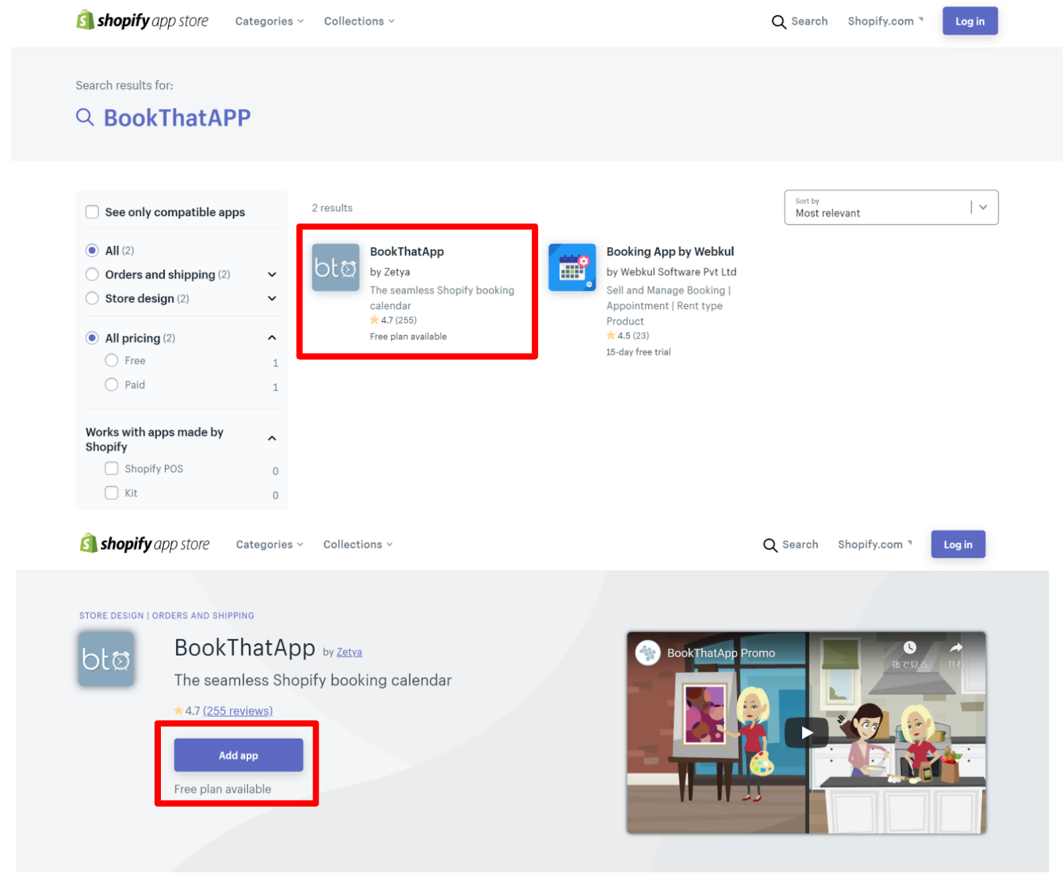This screenshot has height=885, width=1064.
Task: Check the Kit checkbox
Action: coord(112,493)
